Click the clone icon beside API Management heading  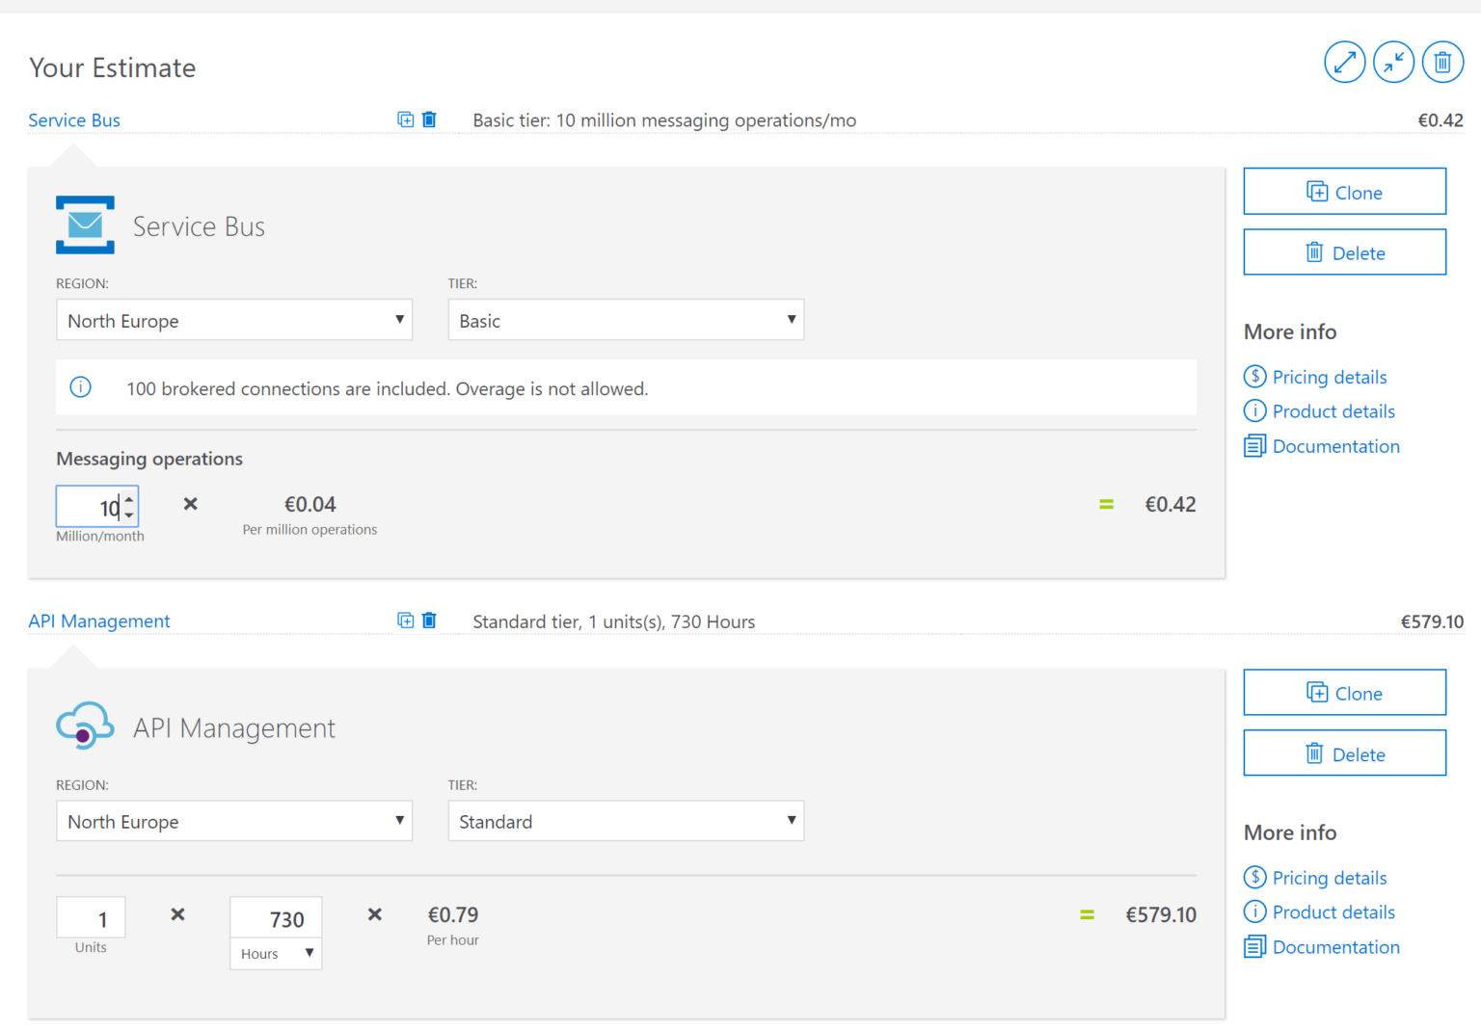405,621
